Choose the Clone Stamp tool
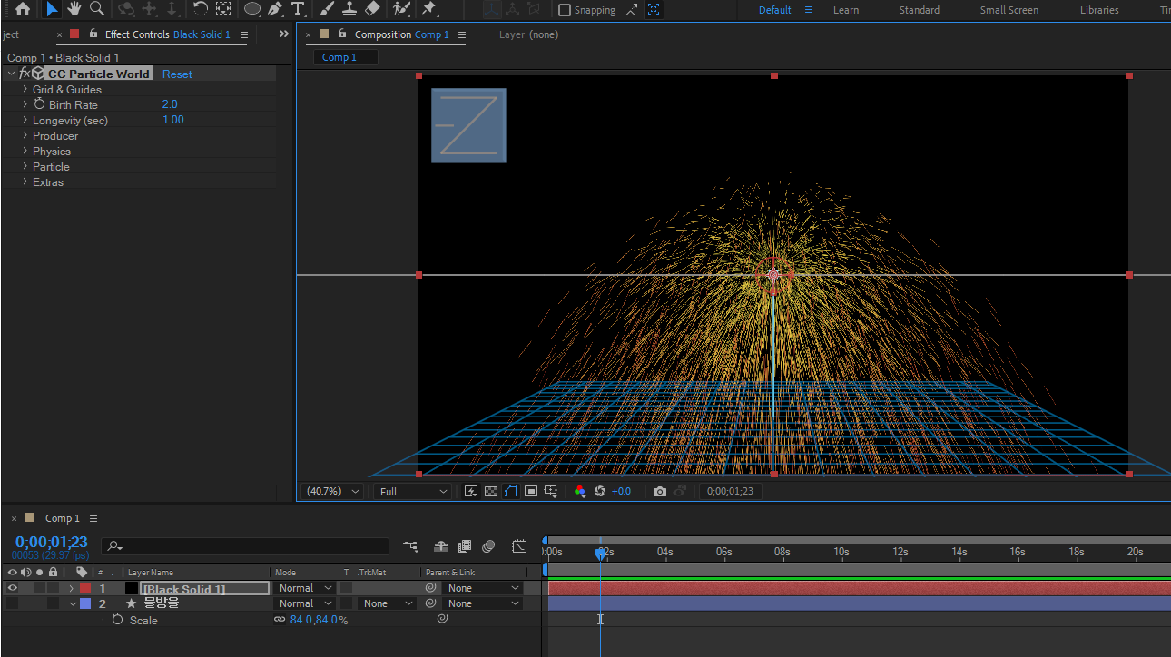Image resolution: width=1171 pixels, height=657 pixels. pyautogui.click(x=349, y=9)
